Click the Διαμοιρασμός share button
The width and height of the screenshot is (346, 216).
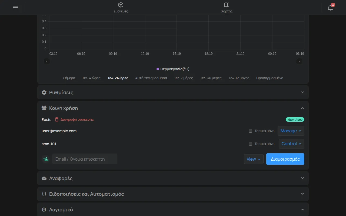point(285,159)
